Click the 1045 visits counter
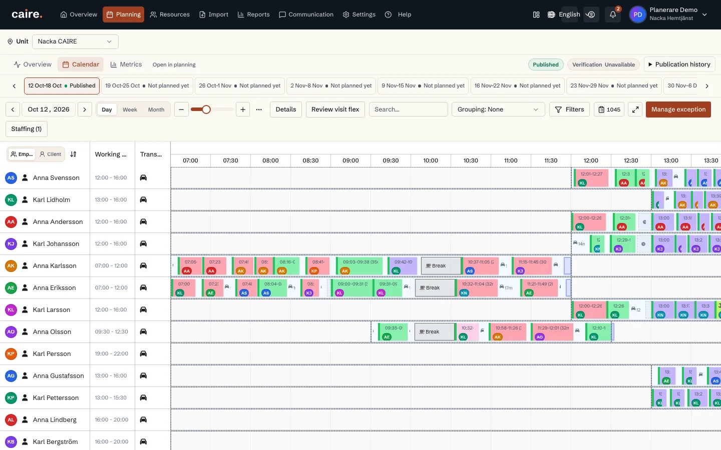Image resolution: width=721 pixels, height=450 pixels. coord(609,109)
